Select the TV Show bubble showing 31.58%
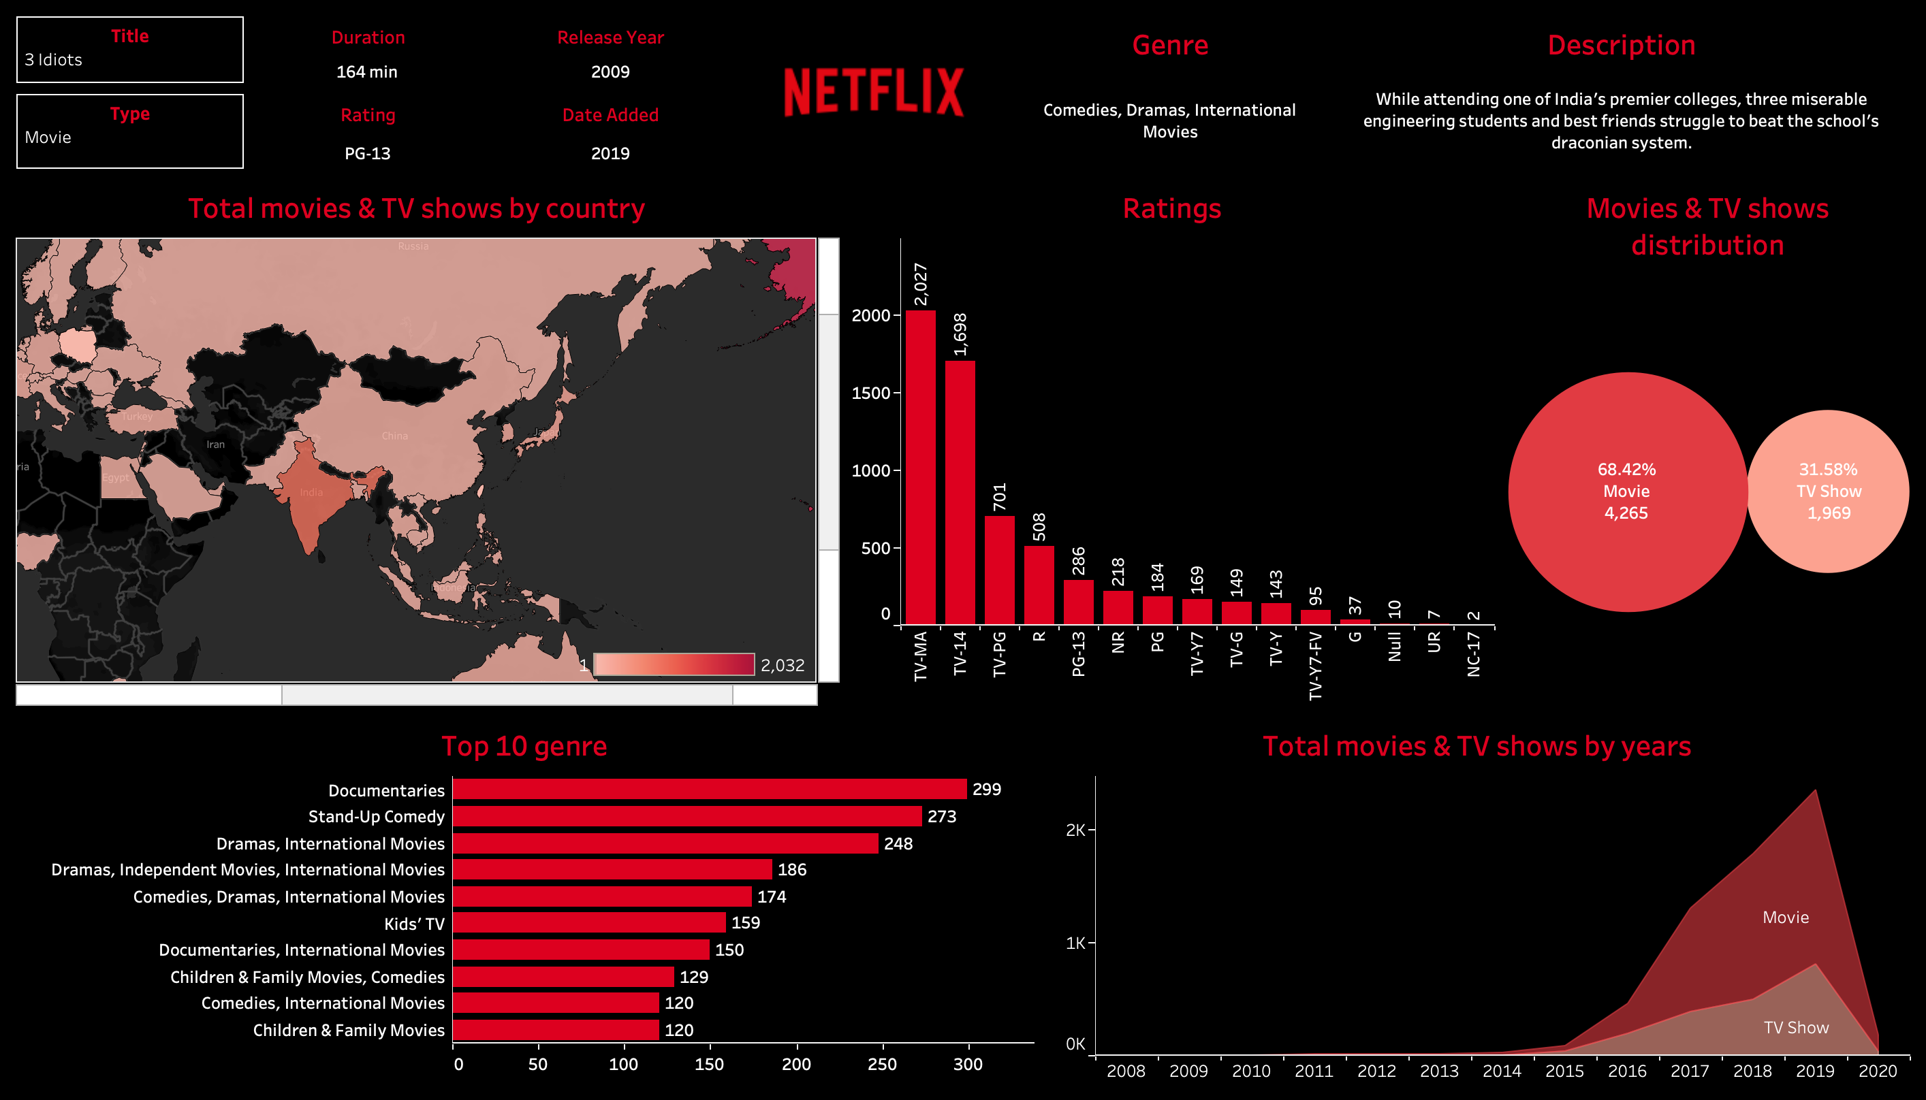1926x1100 pixels. tap(1828, 492)
